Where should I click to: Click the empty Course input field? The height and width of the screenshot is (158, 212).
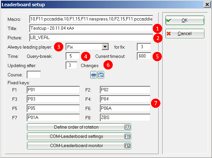coord(34,75)
